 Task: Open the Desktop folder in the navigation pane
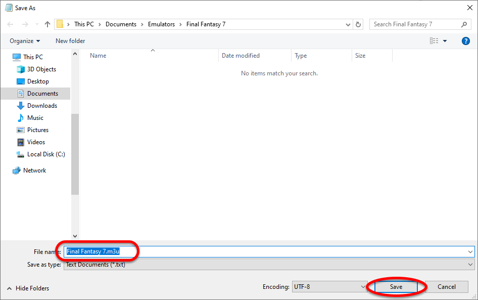[38, 81]
